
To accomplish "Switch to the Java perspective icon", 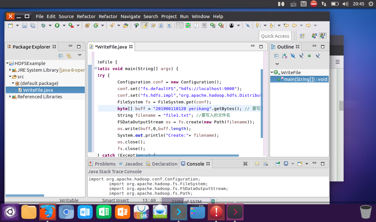I will click(323, 36).
